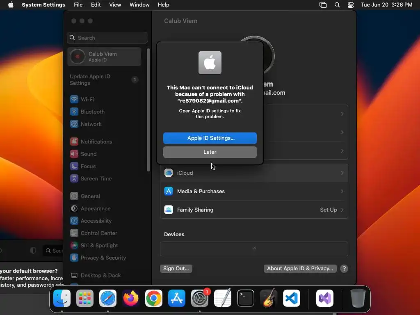This screenshot has width=420, height=315.
Task: Click the date and time clock
Action: click(386, 5)
